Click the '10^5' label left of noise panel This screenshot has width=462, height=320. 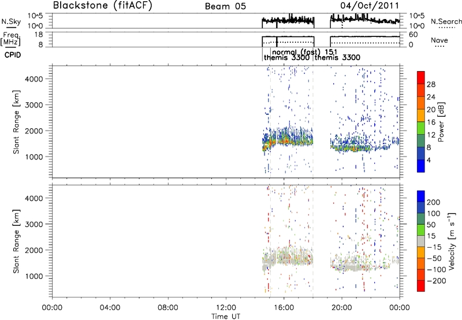pos(35,16)
